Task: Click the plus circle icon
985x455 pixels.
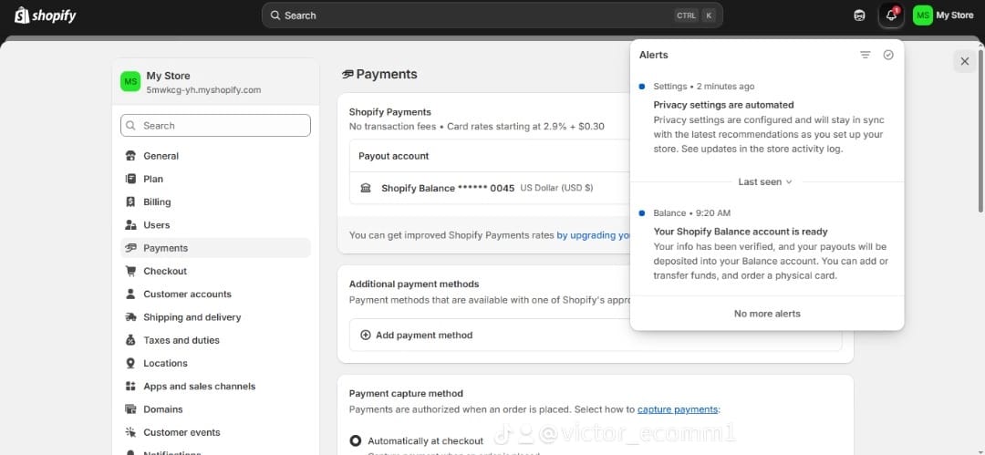Action: coord(366,335)
